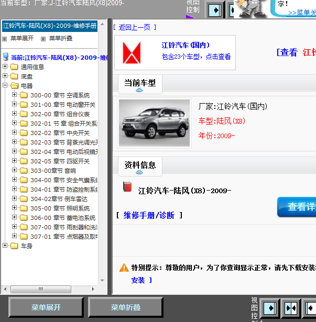Image resolution: width=316 pixels, height=322 pixels.
Task: Expand 307-01 章节 点烟器 node
Action: click(x=14, y=236)
